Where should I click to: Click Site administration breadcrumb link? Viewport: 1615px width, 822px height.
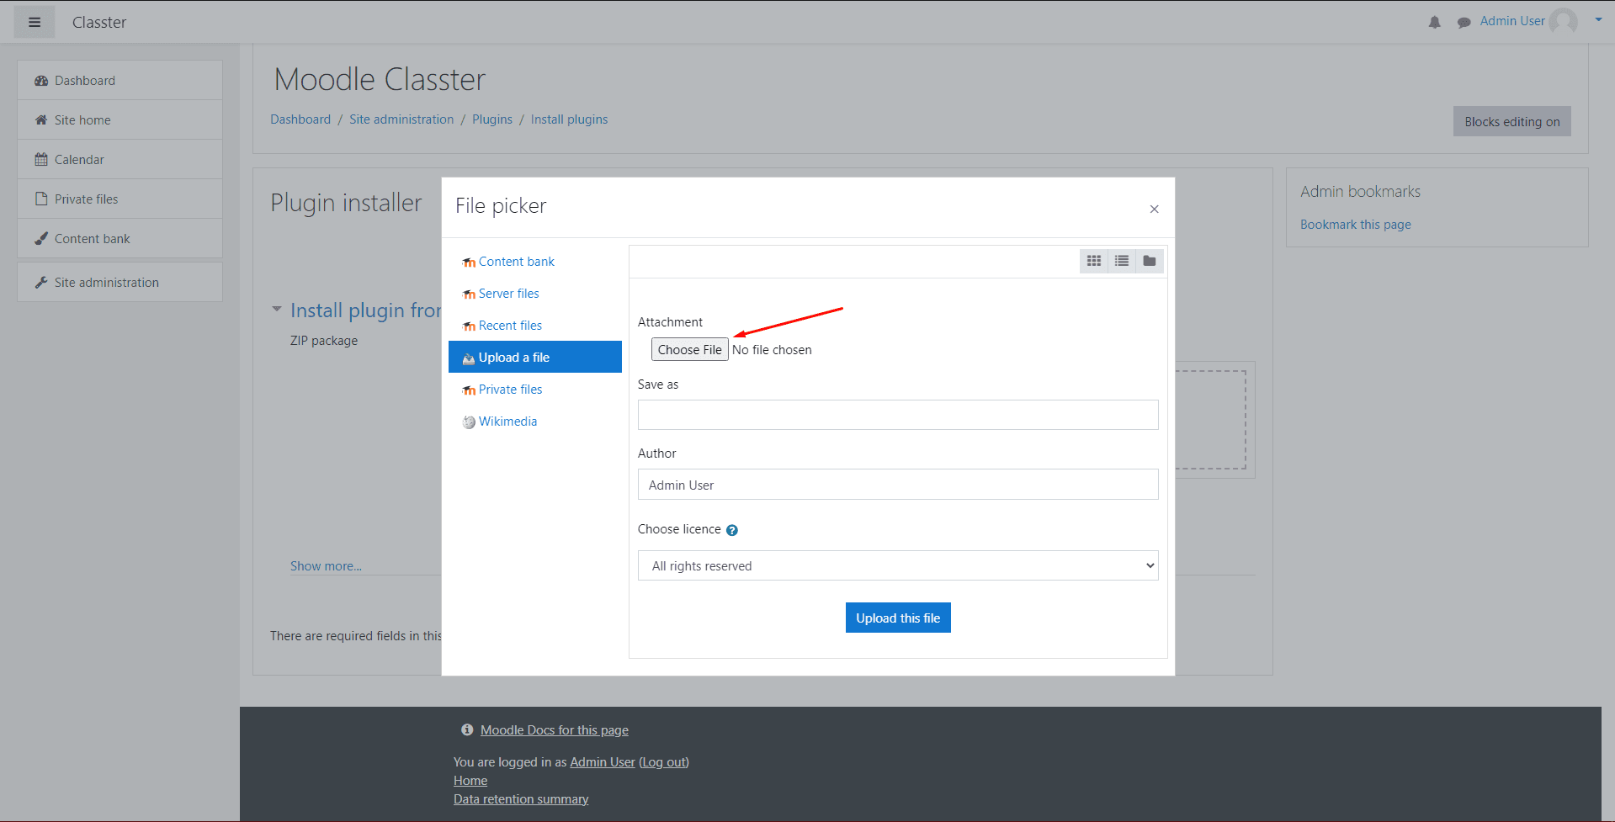click(x=401, y=119)
